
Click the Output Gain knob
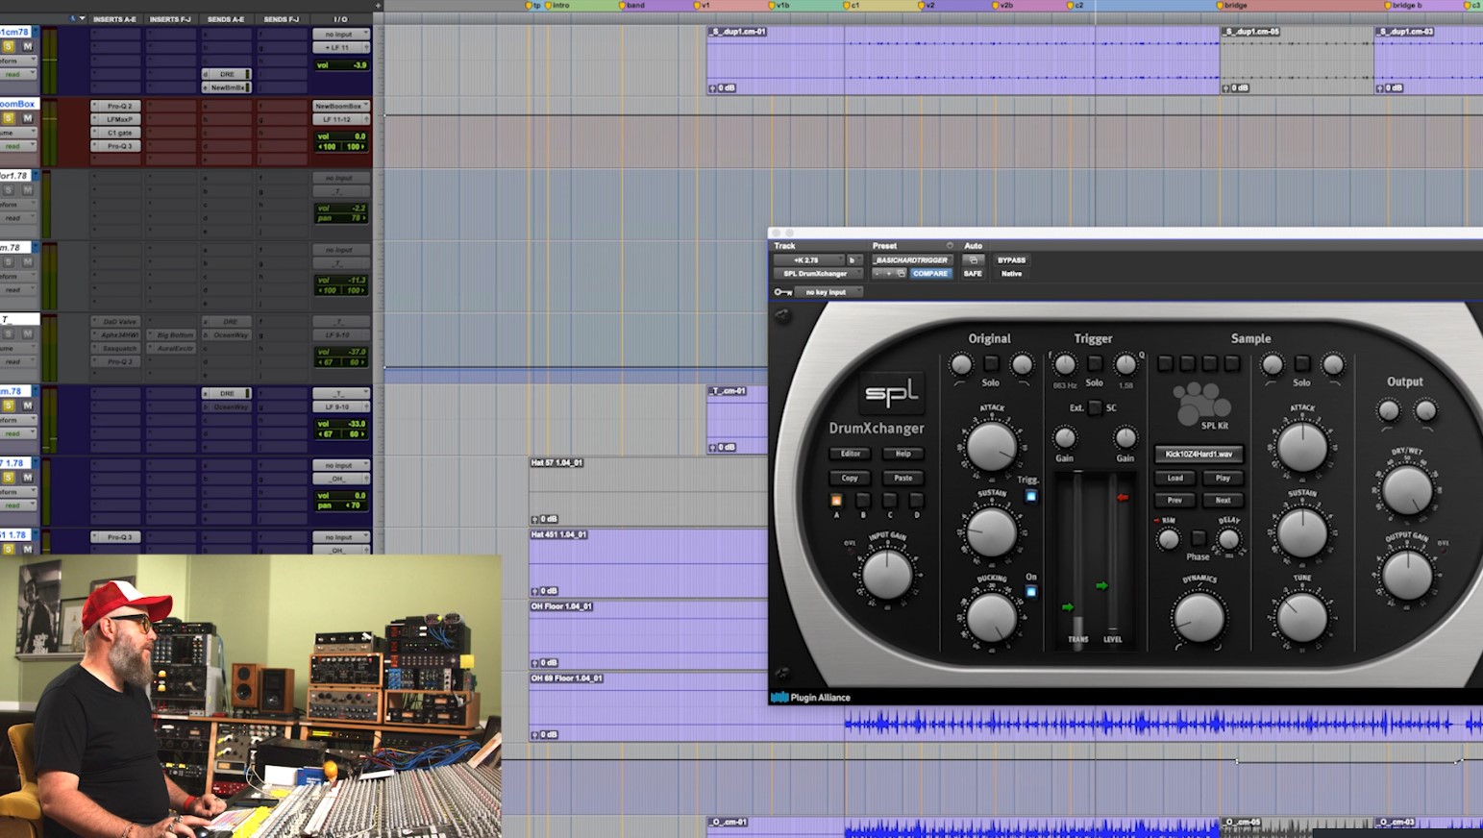coord(1407,575)
